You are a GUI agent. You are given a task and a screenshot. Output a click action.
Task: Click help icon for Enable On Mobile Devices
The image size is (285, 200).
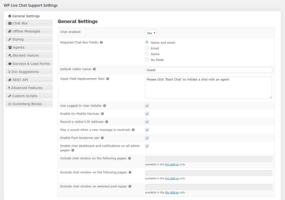pyautogui.click(x=103, y=114)
